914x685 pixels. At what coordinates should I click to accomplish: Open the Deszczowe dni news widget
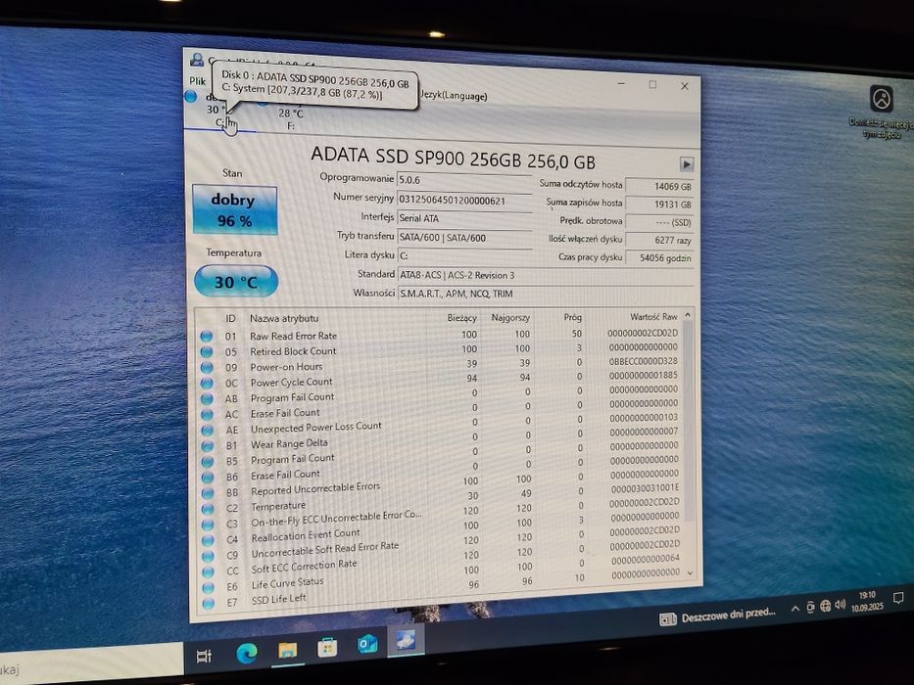[717, 616]
